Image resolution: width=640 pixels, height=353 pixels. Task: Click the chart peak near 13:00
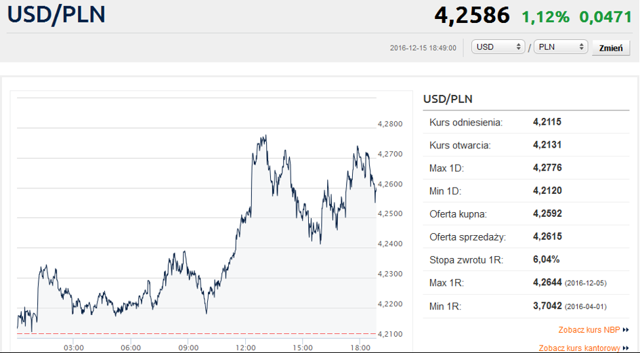tap(265, 136)
